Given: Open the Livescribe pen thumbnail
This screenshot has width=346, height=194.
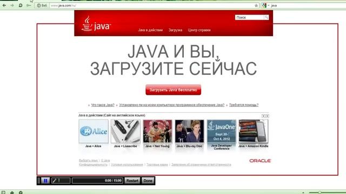Looking at the screenshot, I should coord(125,131).
